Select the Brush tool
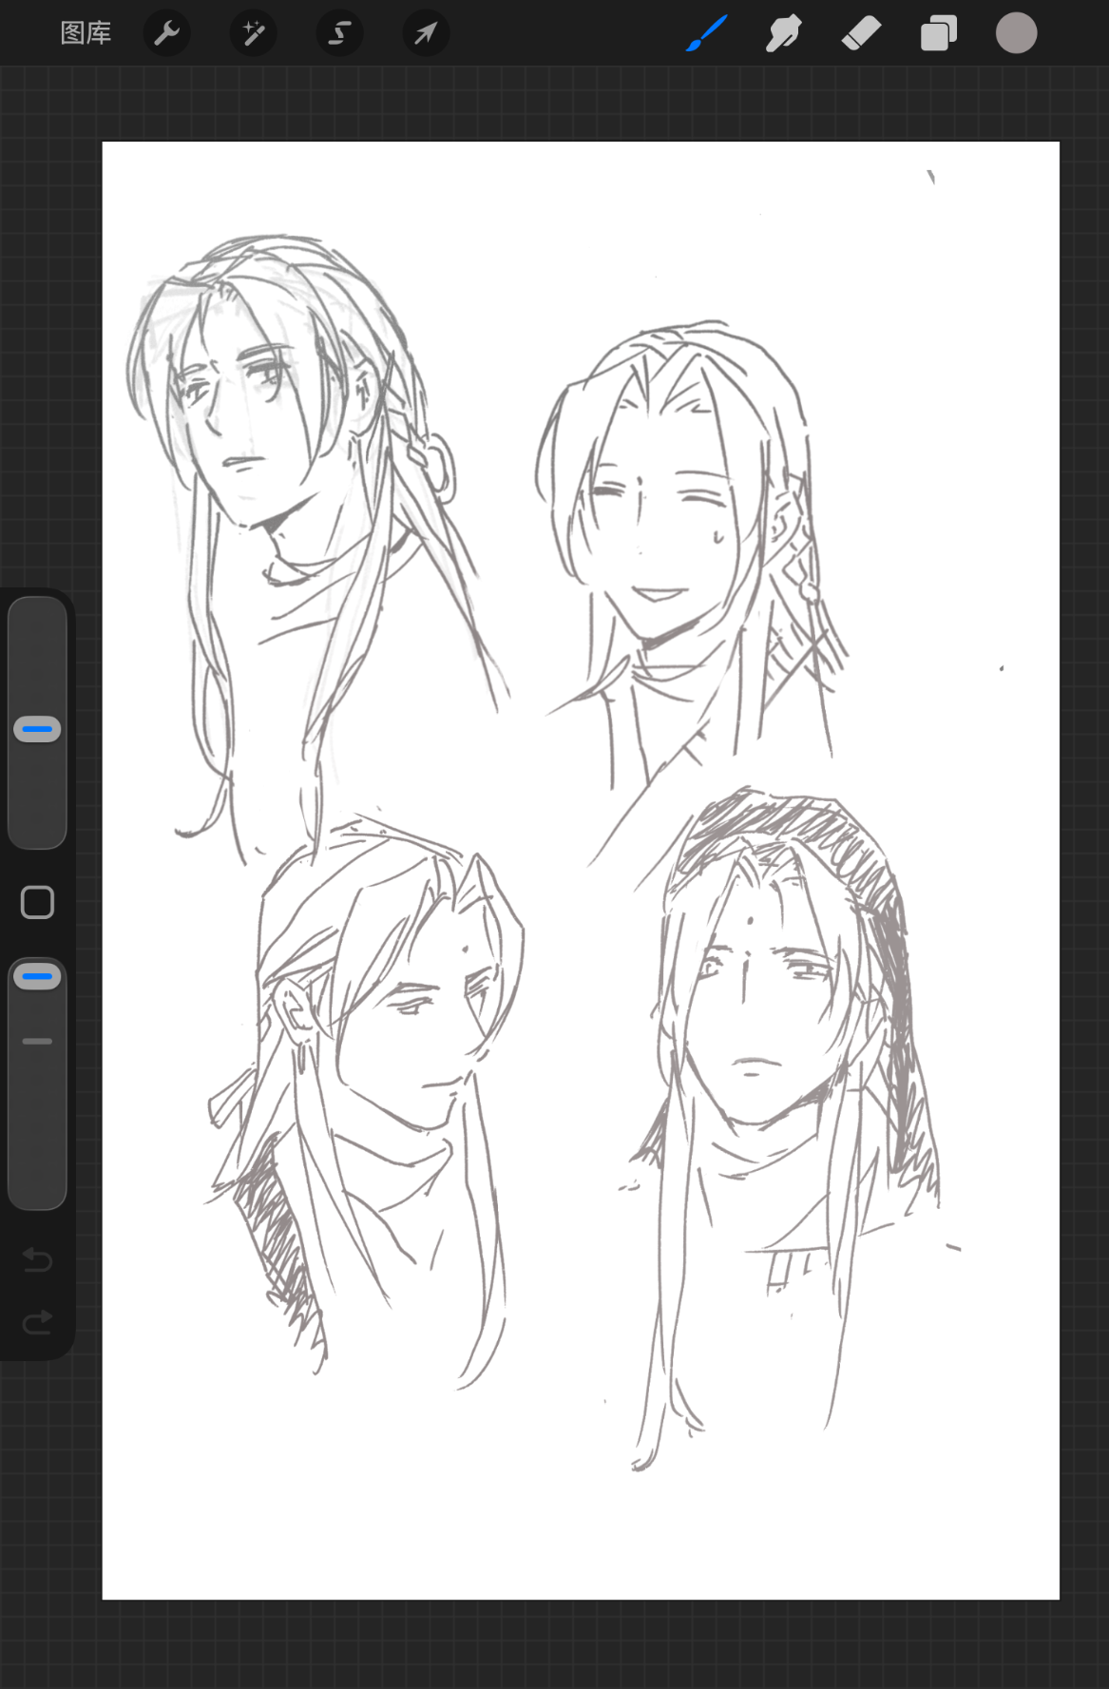This screenshot has height=1689, width=1109. coord(707,33)
